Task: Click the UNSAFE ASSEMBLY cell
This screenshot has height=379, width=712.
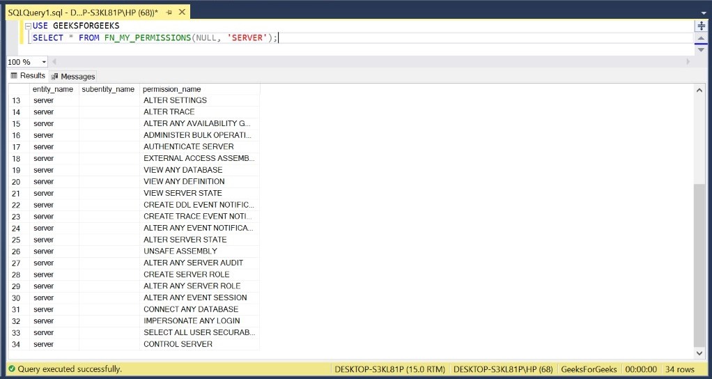Action: 200,251
